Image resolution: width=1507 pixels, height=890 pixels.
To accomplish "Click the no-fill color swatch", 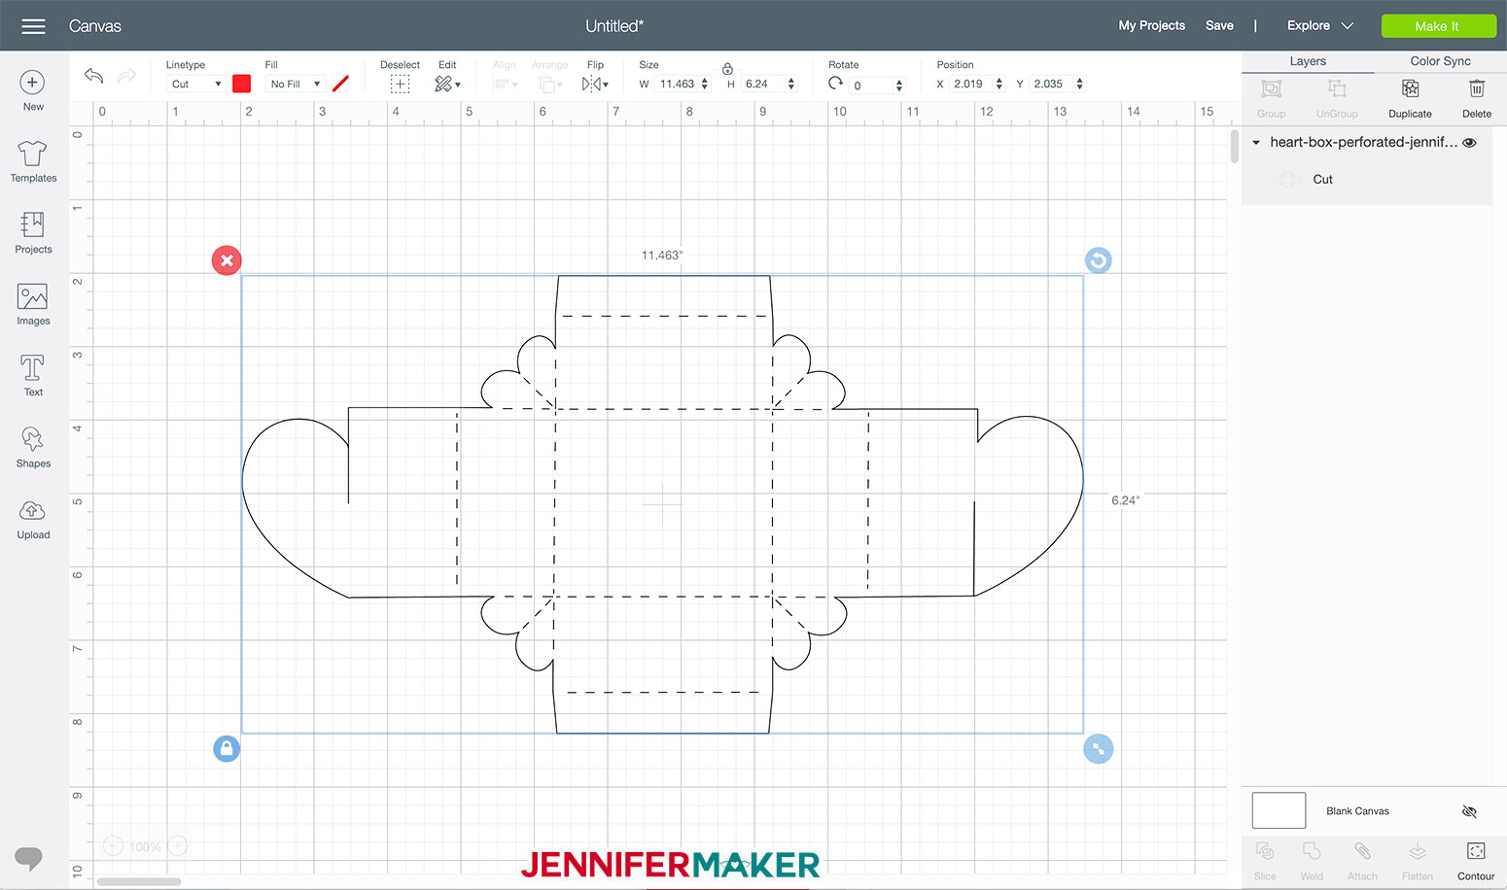I will [340, 85].
